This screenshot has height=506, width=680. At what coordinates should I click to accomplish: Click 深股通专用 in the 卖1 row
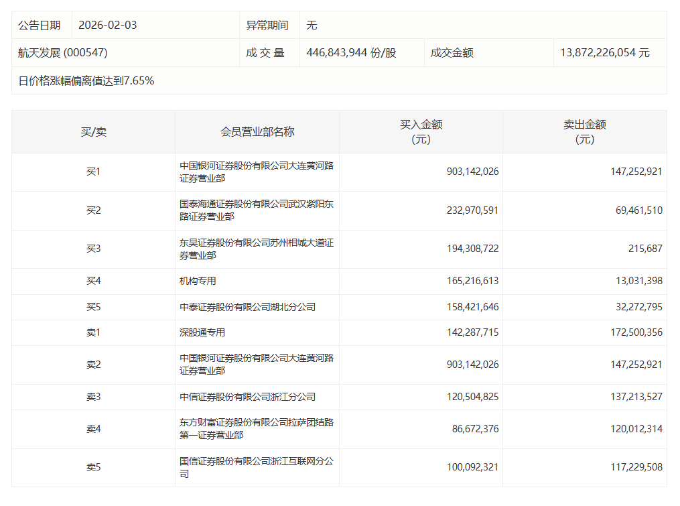click(x=202, y=332)
